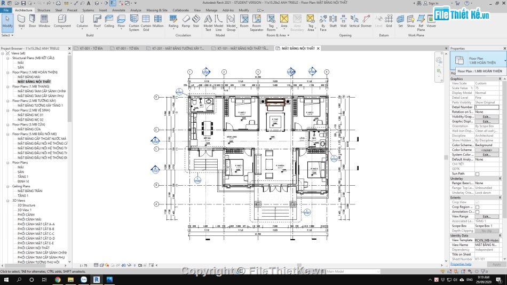This screenshot has height=285, width=507.
Task: Select the Grid datum tool
Action: click(389, 21)
